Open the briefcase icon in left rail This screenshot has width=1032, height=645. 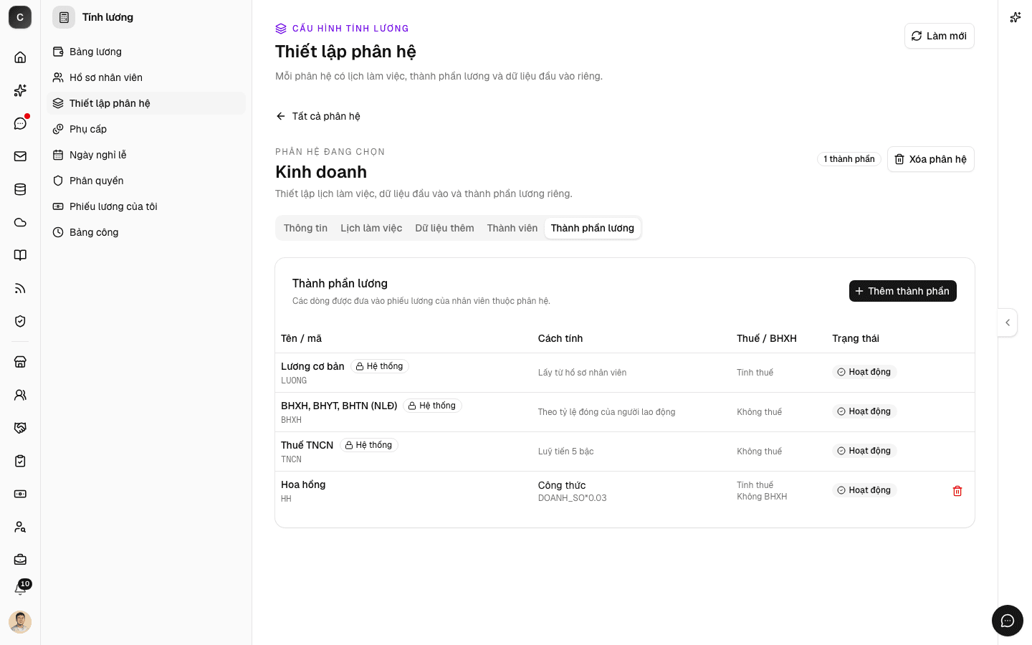(20, 560)
